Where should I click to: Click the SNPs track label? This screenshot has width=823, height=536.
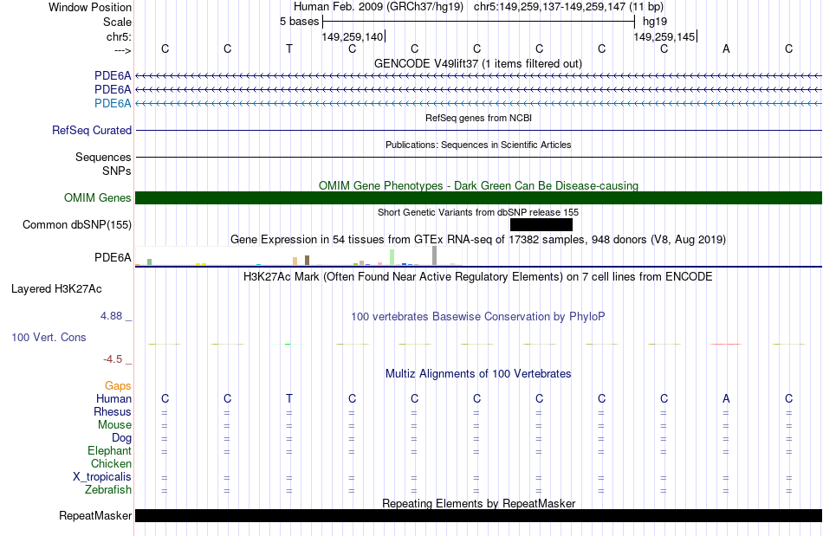click(x=117, y=171)
